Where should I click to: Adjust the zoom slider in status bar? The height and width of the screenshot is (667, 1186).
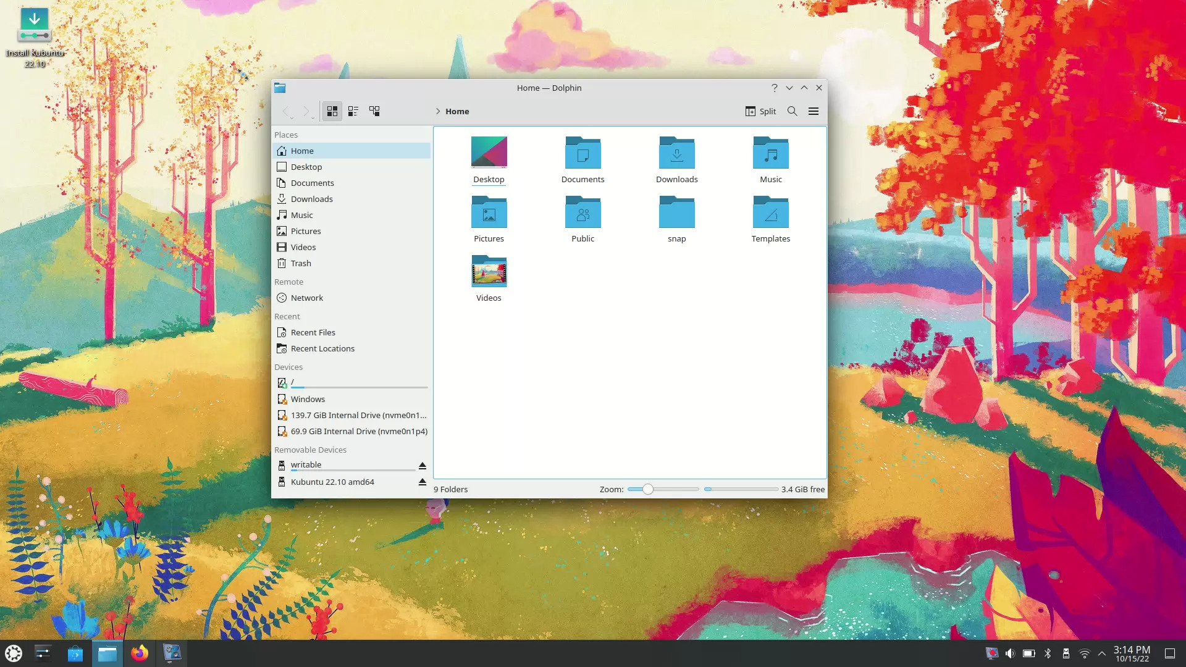(647, 489)
